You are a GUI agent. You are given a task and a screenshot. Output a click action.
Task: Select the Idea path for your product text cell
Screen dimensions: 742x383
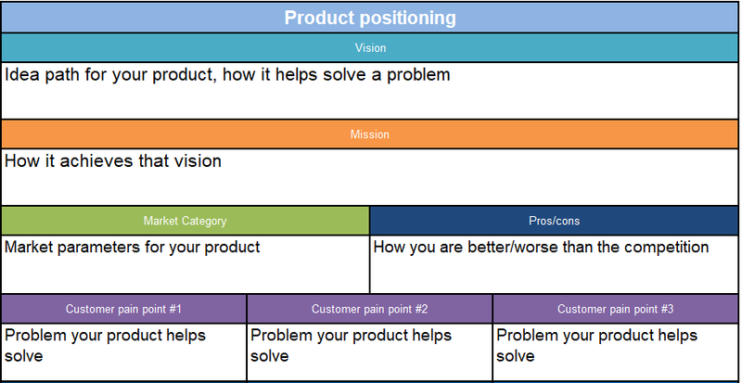(x=369, y=91)
